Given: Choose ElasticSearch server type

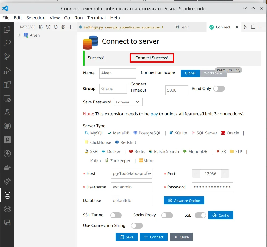Looking at the screenshot, I should tap(164, 152).
